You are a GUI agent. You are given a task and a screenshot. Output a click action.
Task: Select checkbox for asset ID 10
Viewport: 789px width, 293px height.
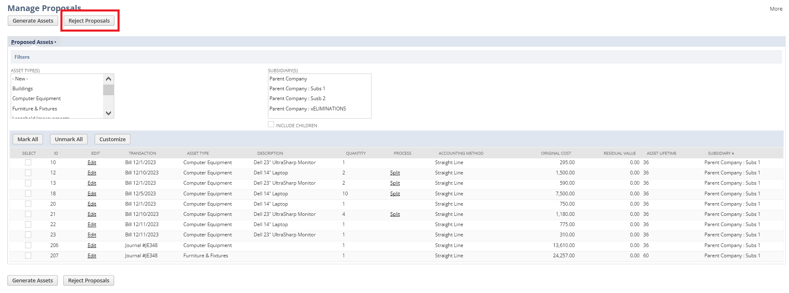[28, 163]
